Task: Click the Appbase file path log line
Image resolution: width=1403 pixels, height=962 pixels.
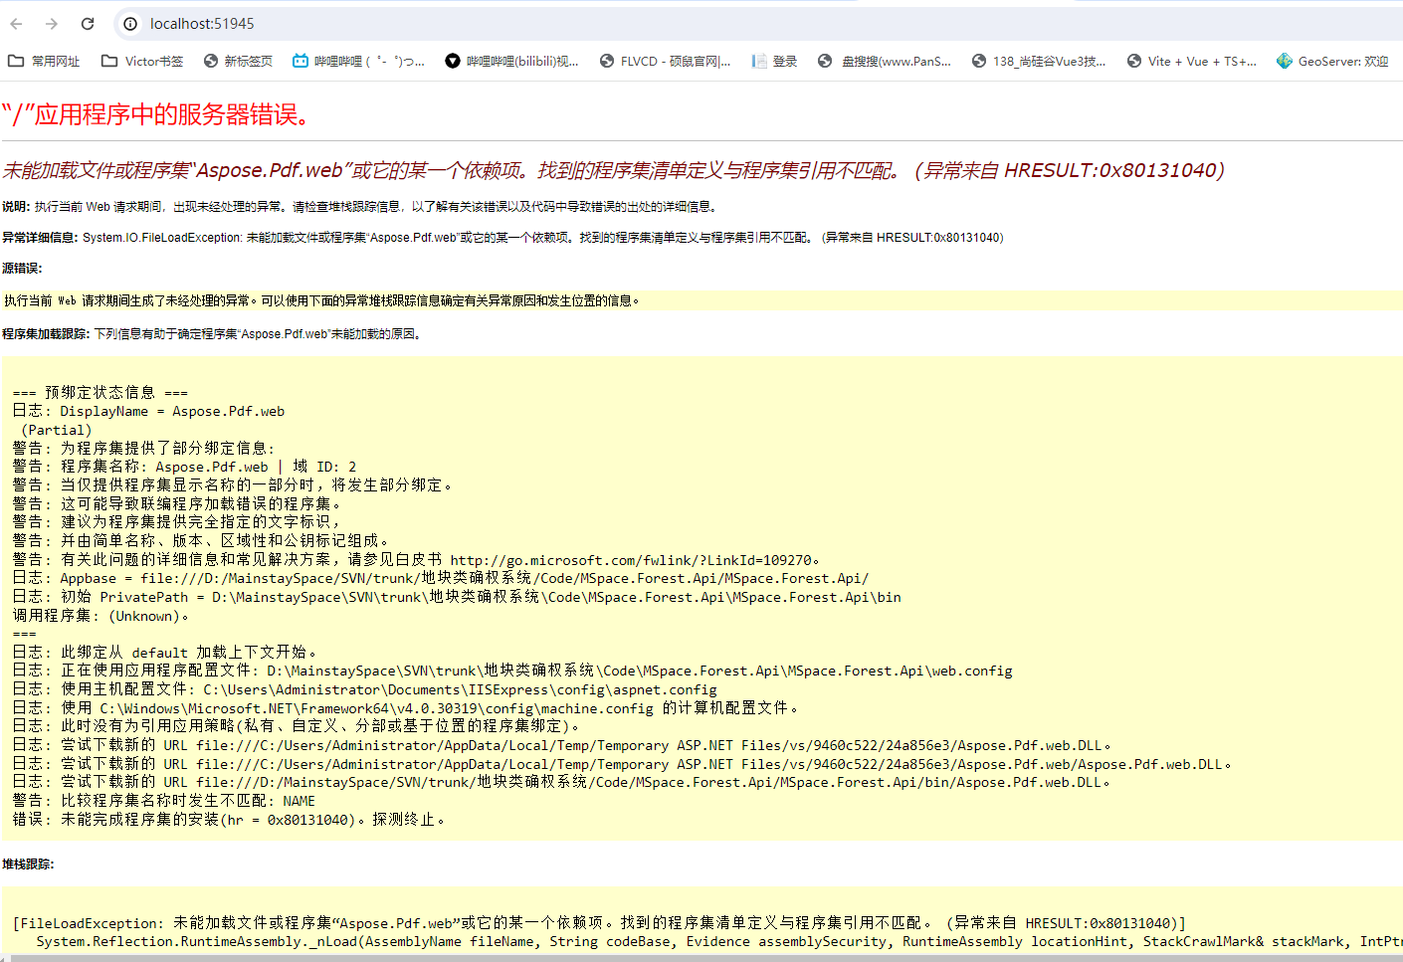Action: [441, 578]
